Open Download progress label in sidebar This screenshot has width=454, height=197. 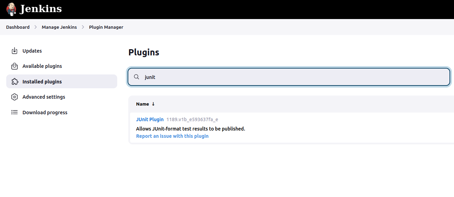tap(45, 113)
